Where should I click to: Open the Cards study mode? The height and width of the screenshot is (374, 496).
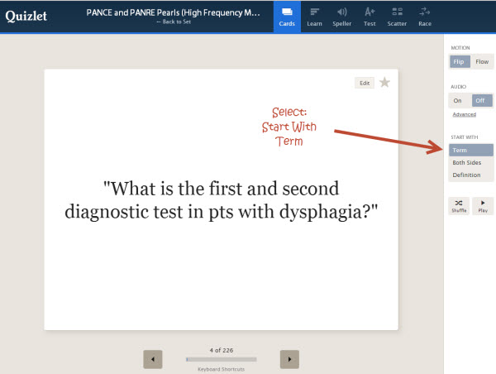pyautogui.click(x=287, y=17)
